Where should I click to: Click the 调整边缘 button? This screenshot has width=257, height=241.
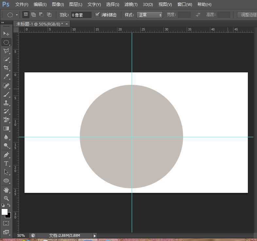point(248,15)
